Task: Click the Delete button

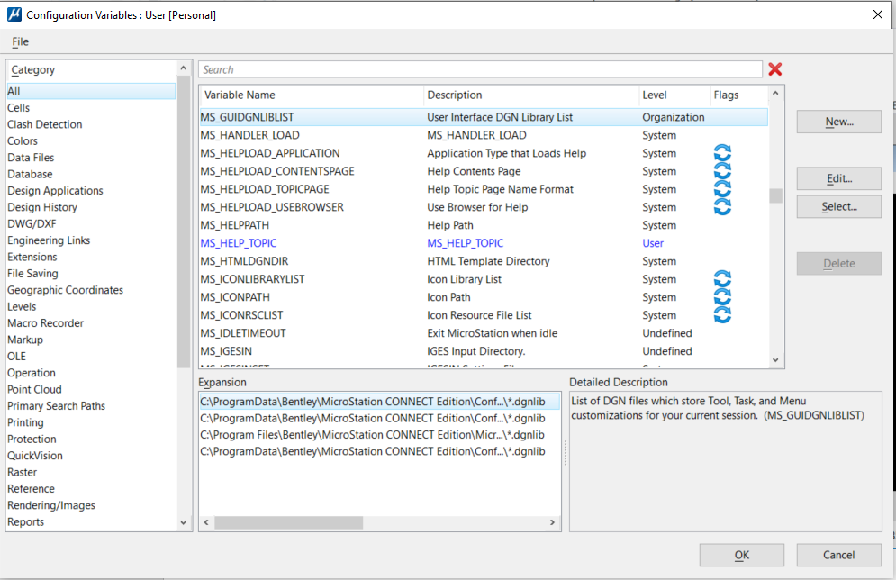Action: 839,263
